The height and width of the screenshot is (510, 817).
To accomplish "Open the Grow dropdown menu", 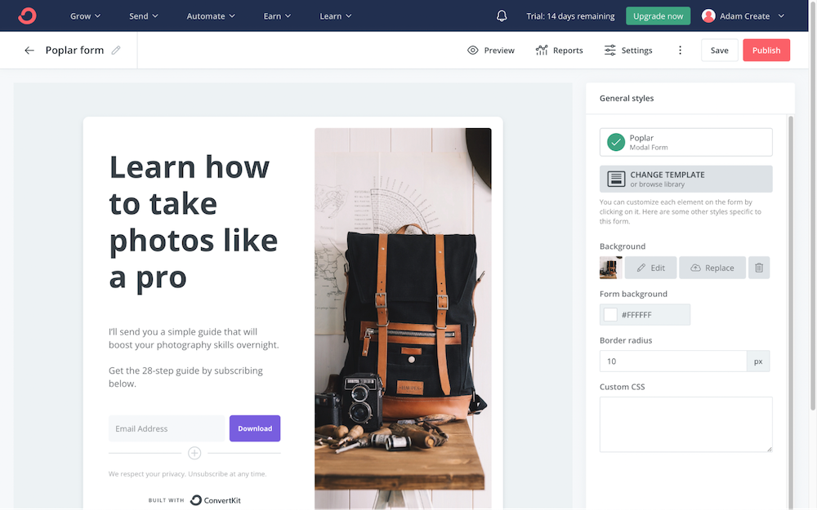I will click(x=86, y=16).
